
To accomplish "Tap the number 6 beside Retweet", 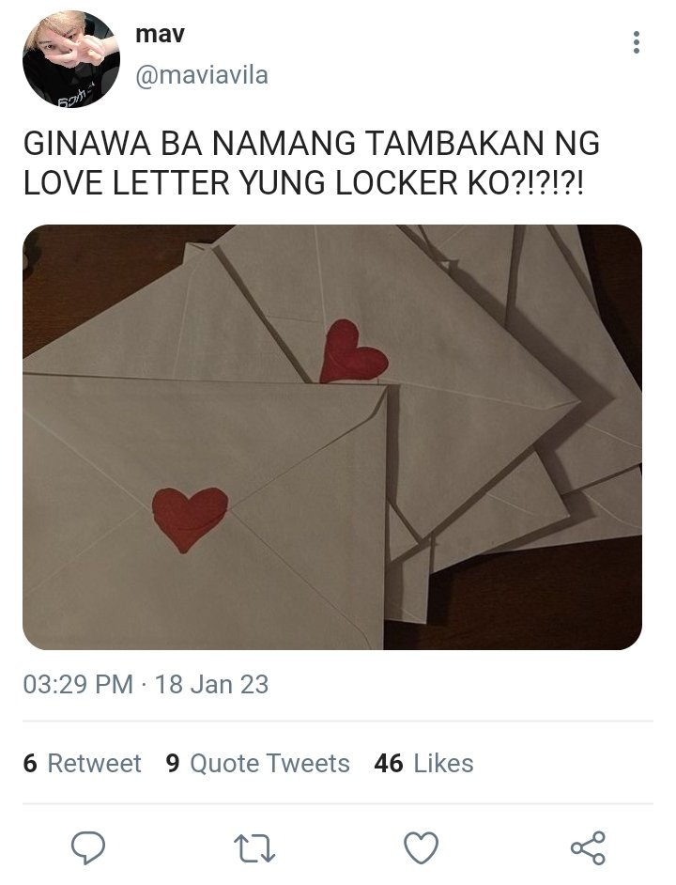I will (x=30, y=763).
